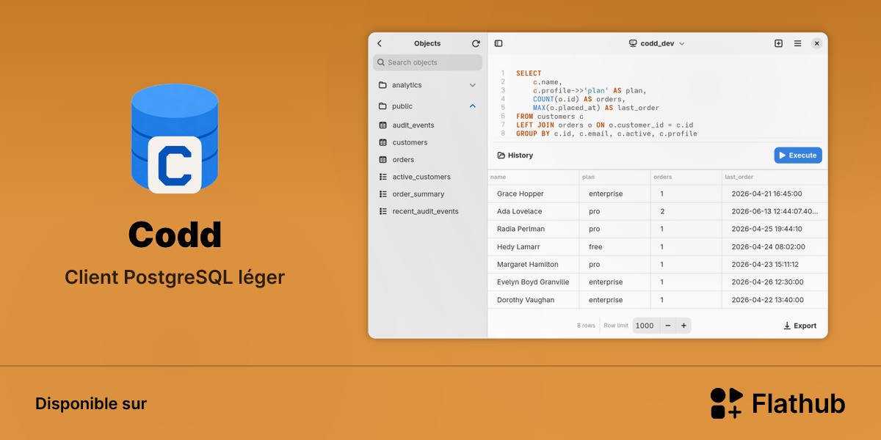881x440 pixels.
Task: Toggle the sidebar panel icon
Action: click(498, 43)
